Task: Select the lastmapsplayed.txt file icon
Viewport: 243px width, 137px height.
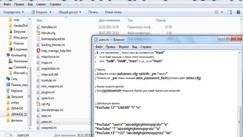Action: pos(38,39)
